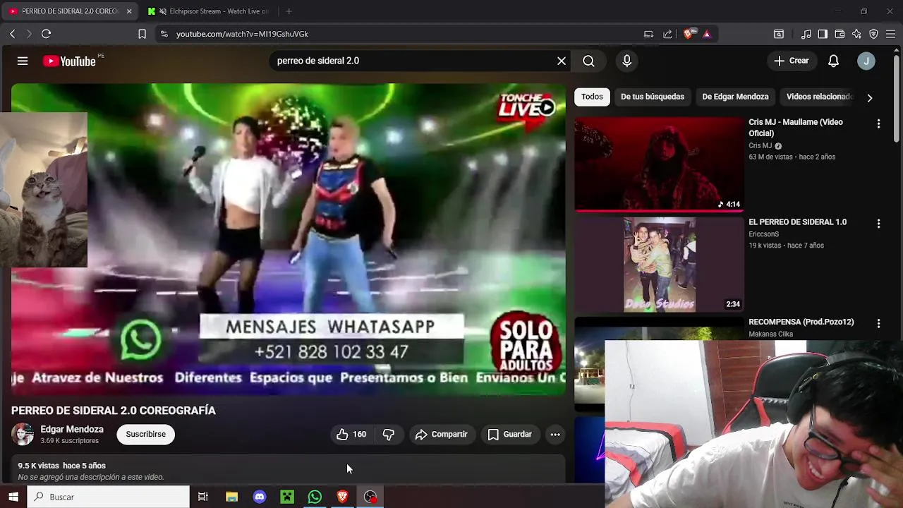Open File Explorer from taskbar
This screenshot has height=508, width=903.
click(231, 497)
